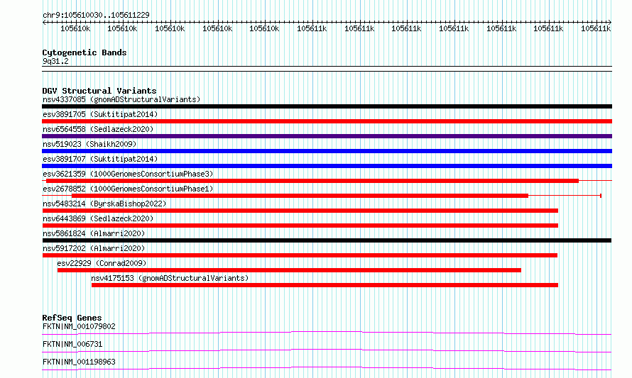Select the RefSeq Genes track title
632x378 pixels.
pos(72,318)
